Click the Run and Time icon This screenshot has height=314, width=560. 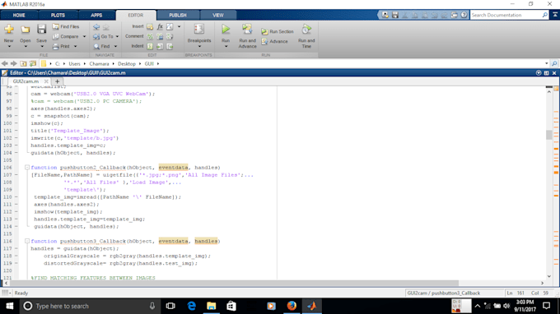306,30
